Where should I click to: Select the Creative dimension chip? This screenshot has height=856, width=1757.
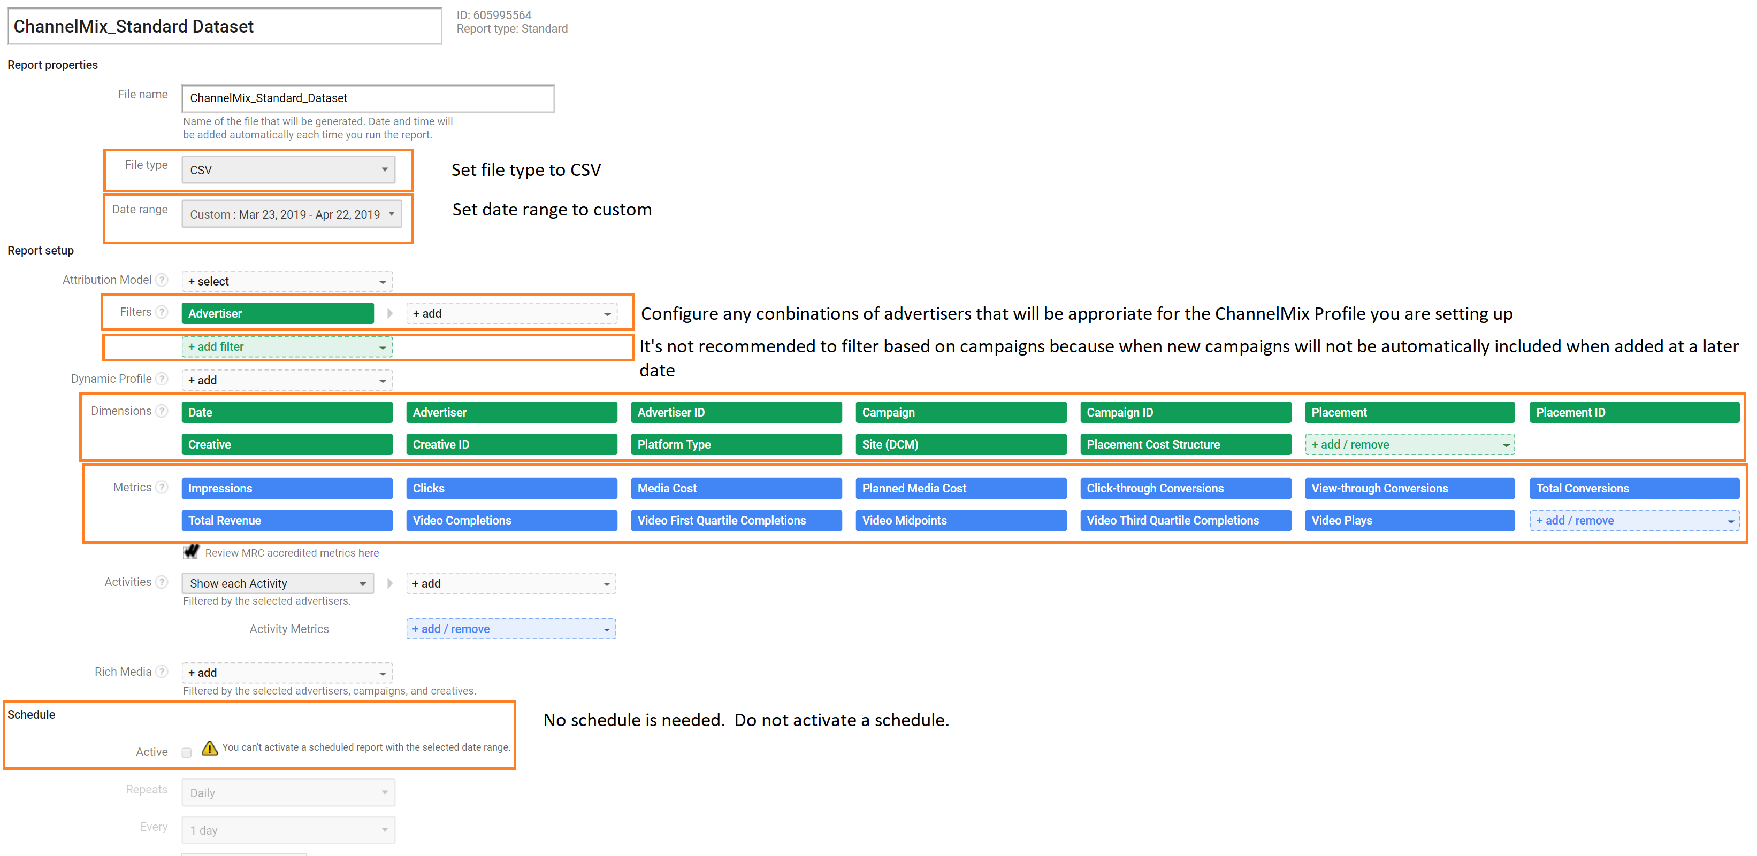click(x=287, y=444)
